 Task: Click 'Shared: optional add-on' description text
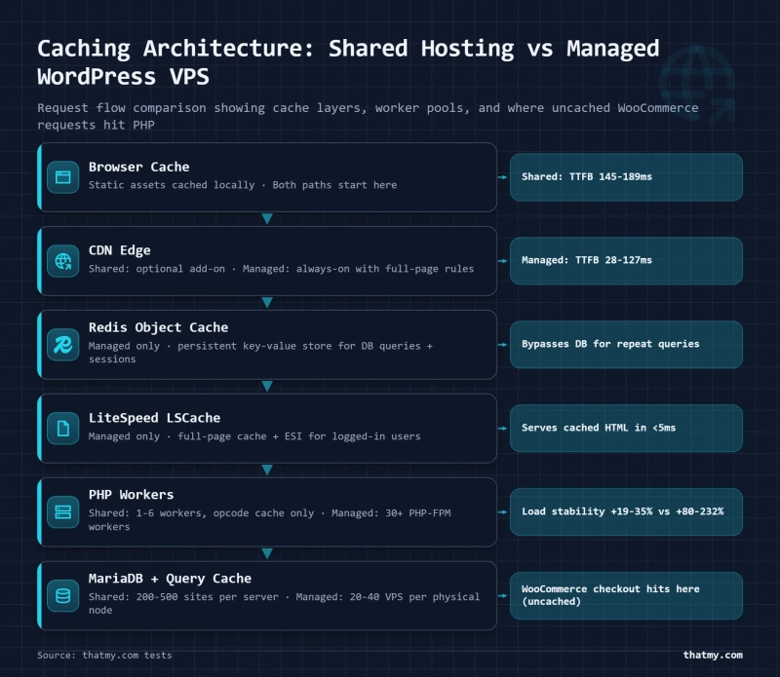click(157, 269)
